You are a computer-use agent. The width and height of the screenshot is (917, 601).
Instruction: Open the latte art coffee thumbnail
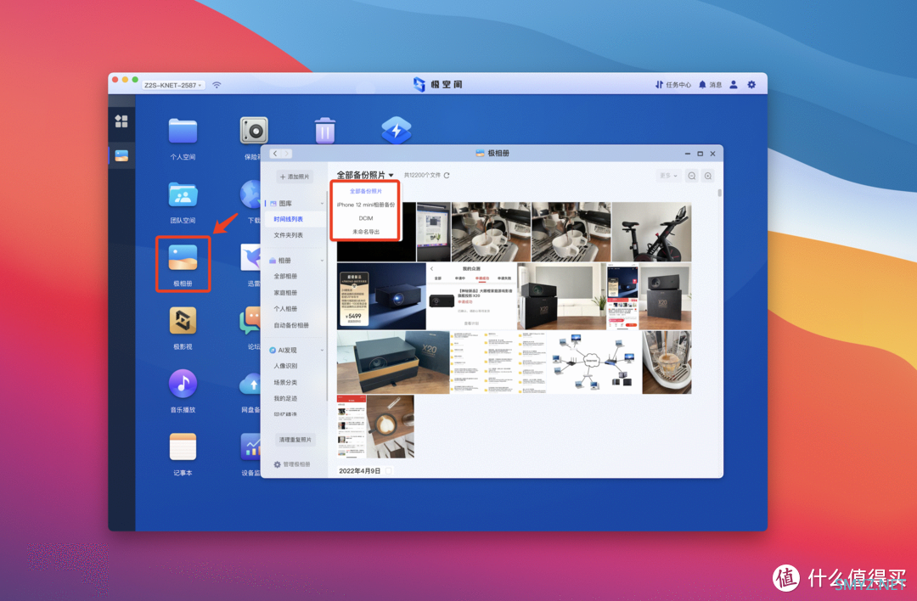[390, 425]
